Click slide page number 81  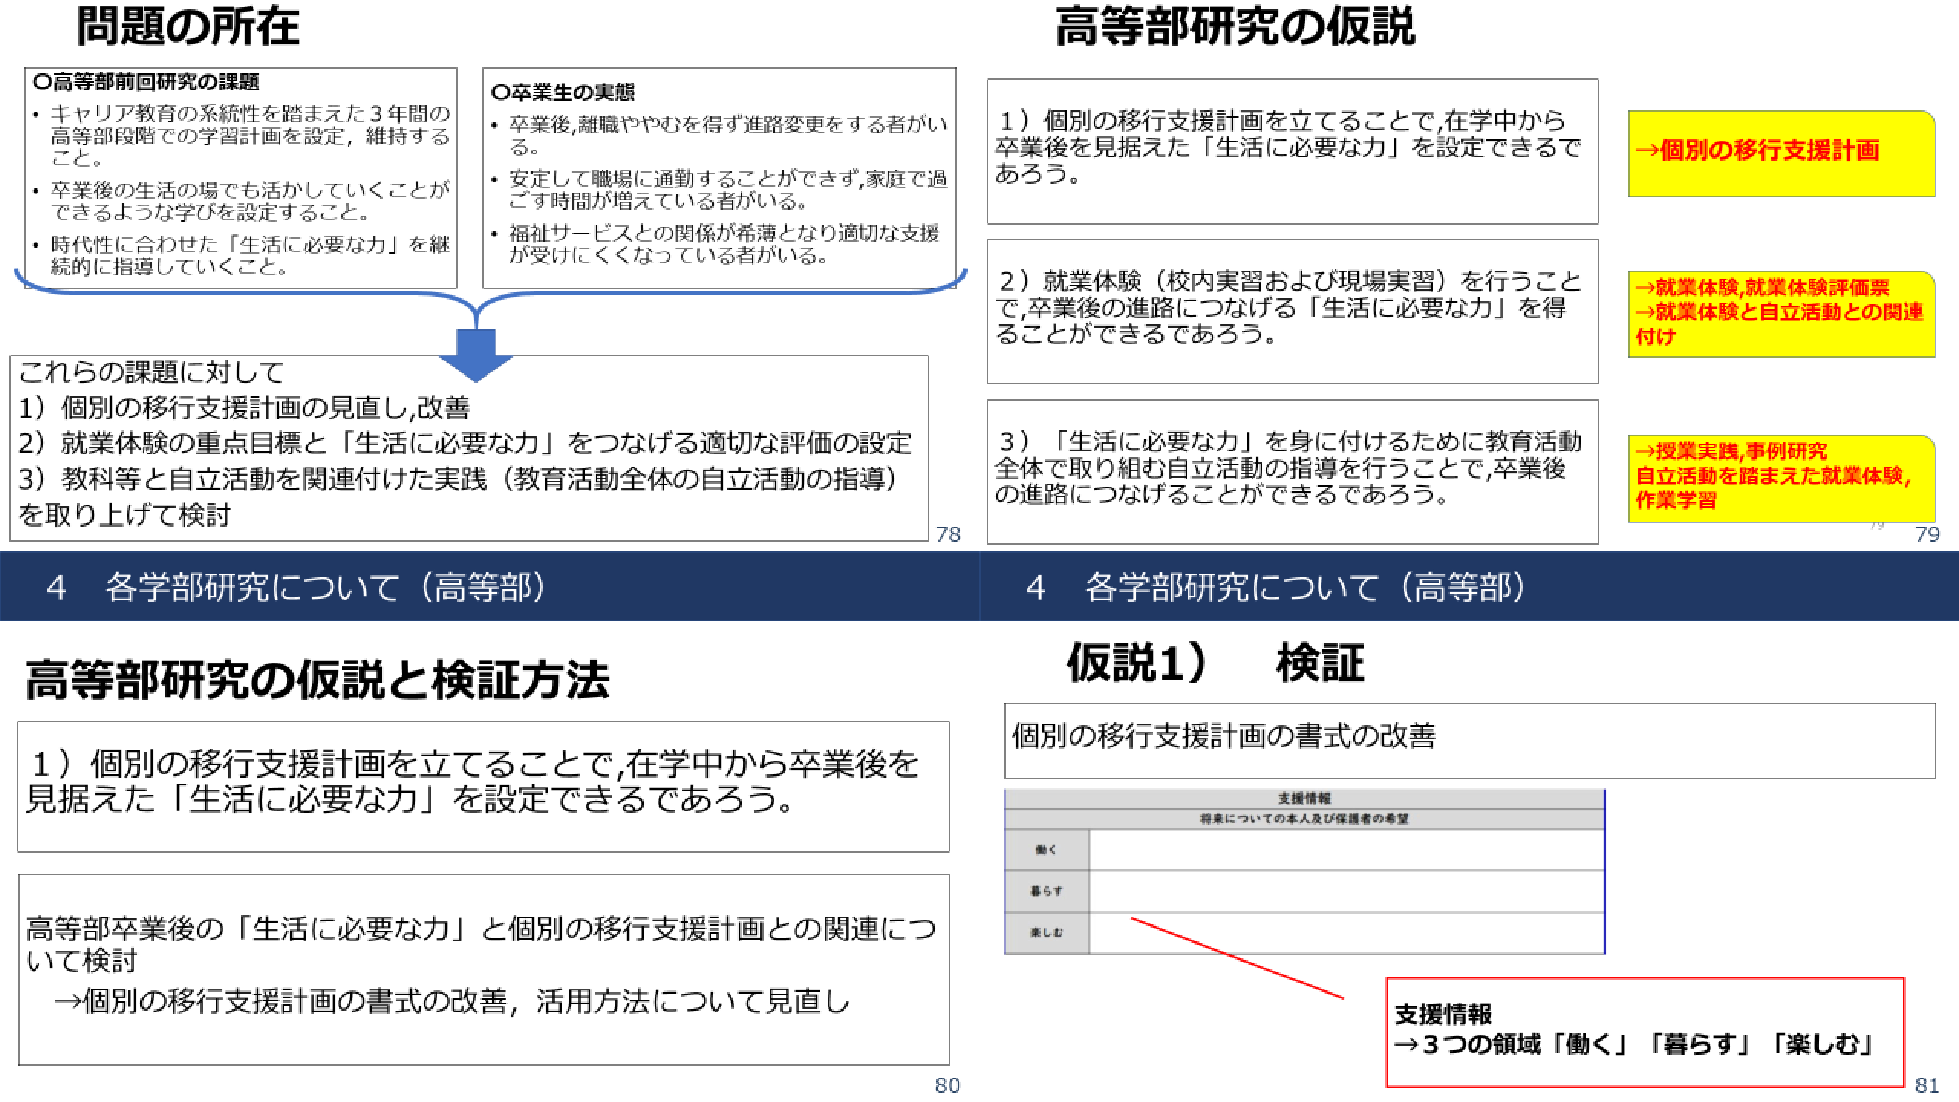[1927, 1085]
